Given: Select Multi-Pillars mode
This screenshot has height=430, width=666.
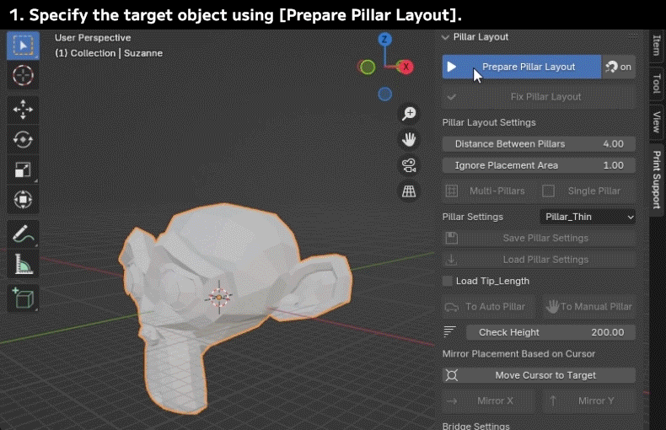Looking at the screenshot, I should (x=488, y=191).
